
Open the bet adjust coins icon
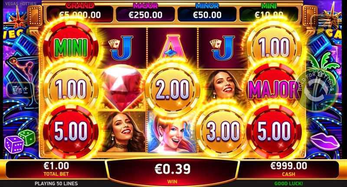tap(20, 90)
